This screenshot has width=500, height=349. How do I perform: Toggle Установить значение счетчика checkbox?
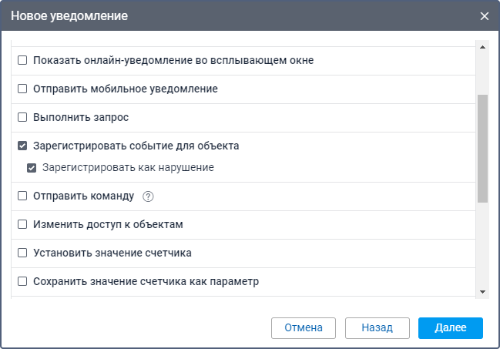point(22,253)
